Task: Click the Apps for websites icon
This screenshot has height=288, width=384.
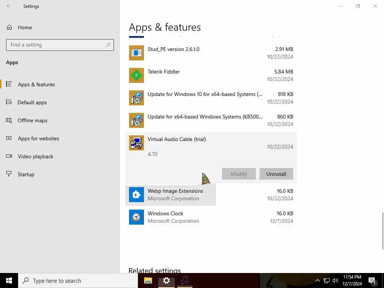Action: 9,138
